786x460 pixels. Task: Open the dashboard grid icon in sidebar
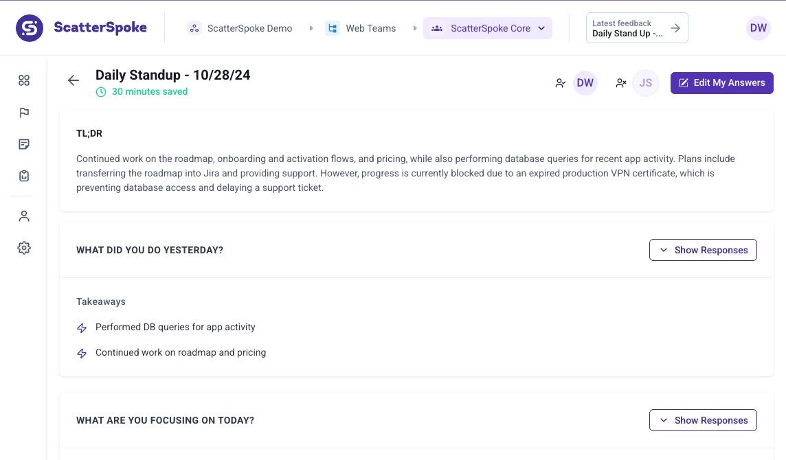coord(24,81)
